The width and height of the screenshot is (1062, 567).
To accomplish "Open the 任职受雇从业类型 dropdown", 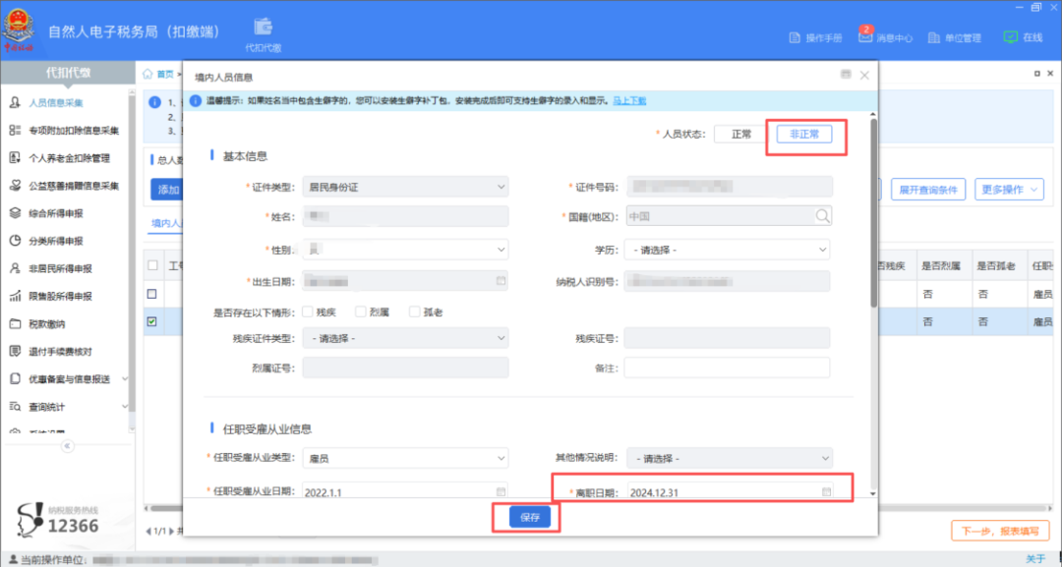I will 404,458.
